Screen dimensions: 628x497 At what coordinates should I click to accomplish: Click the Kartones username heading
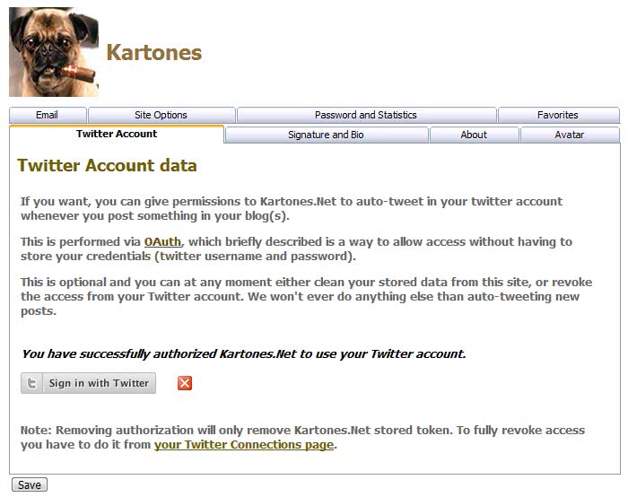(x=154, y=52)
